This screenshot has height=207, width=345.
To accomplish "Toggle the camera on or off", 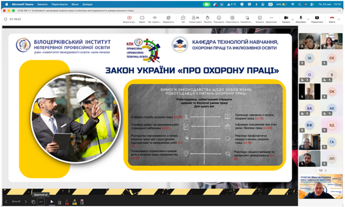I will click(286, 19).
